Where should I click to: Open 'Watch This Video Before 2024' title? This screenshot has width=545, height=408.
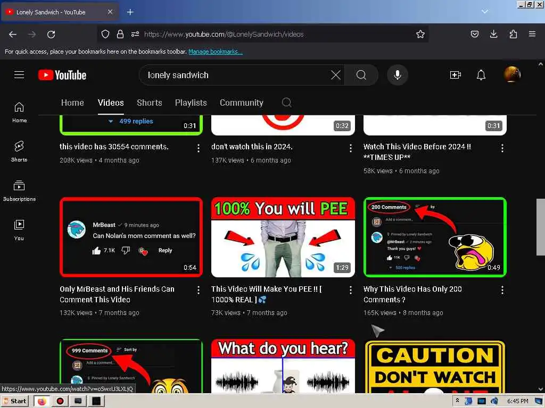tap(417, 152)
